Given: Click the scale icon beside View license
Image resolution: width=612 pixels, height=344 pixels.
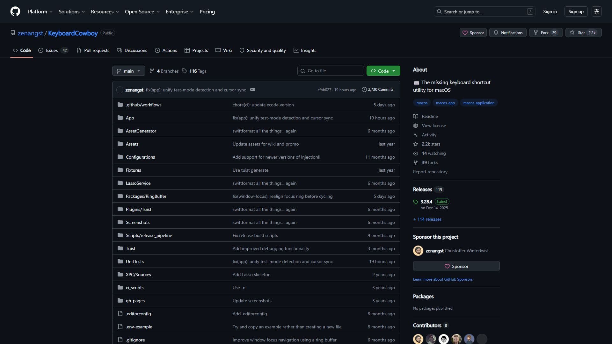Looking at the screenshot, I should [416, 126].
